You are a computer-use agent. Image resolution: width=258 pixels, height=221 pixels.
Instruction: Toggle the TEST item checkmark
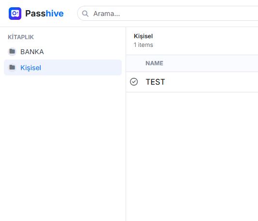click(x=134, y=82)
